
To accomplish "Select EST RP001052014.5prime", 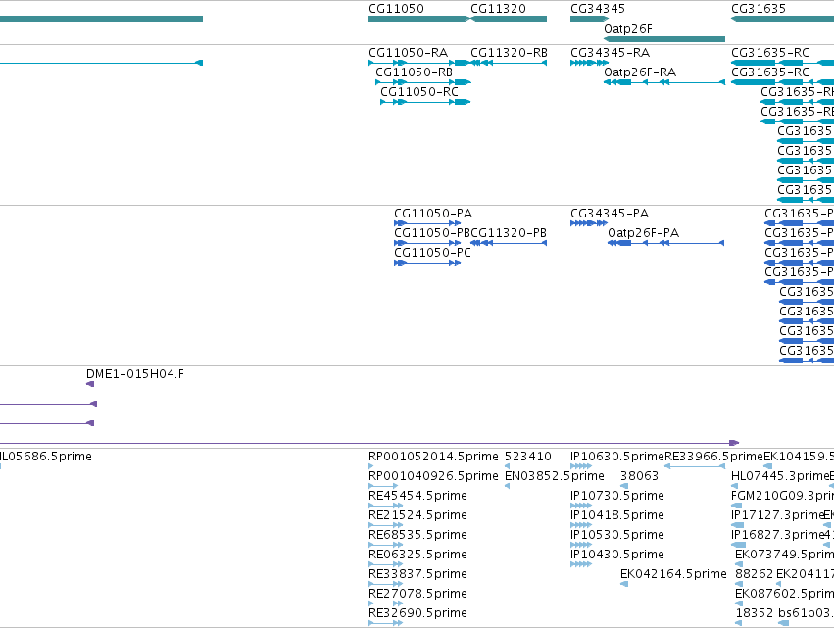I will click(x=370, y=466).
